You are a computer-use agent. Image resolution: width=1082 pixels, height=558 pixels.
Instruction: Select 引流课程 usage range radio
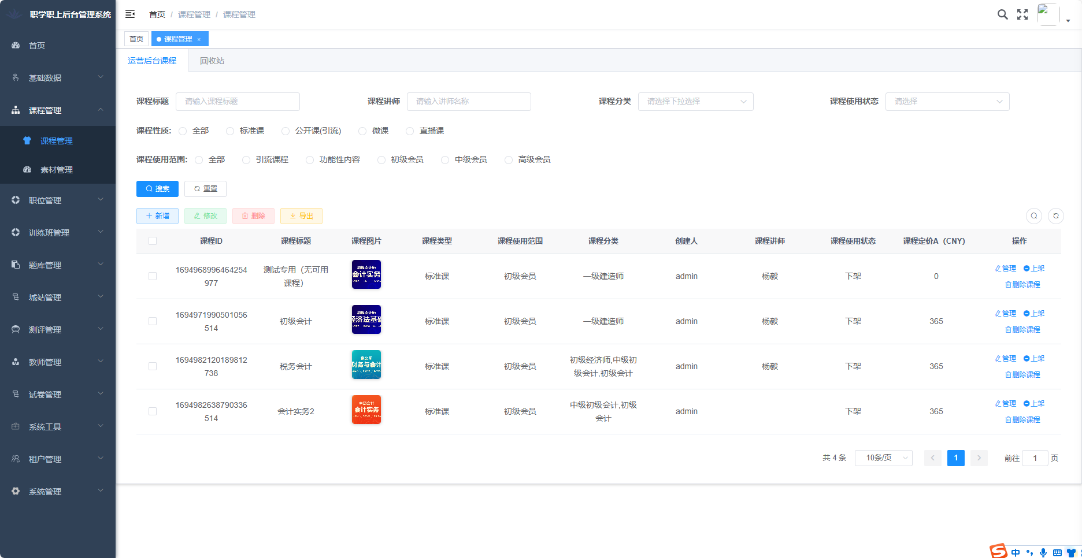pyautogui.click(x=246, y=160)
